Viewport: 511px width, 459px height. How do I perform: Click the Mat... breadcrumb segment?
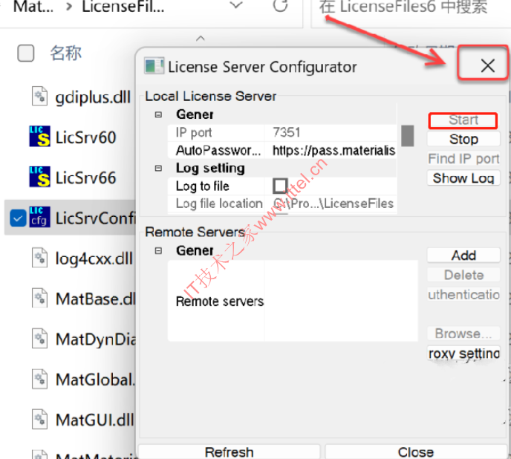[x=33, y=7]
